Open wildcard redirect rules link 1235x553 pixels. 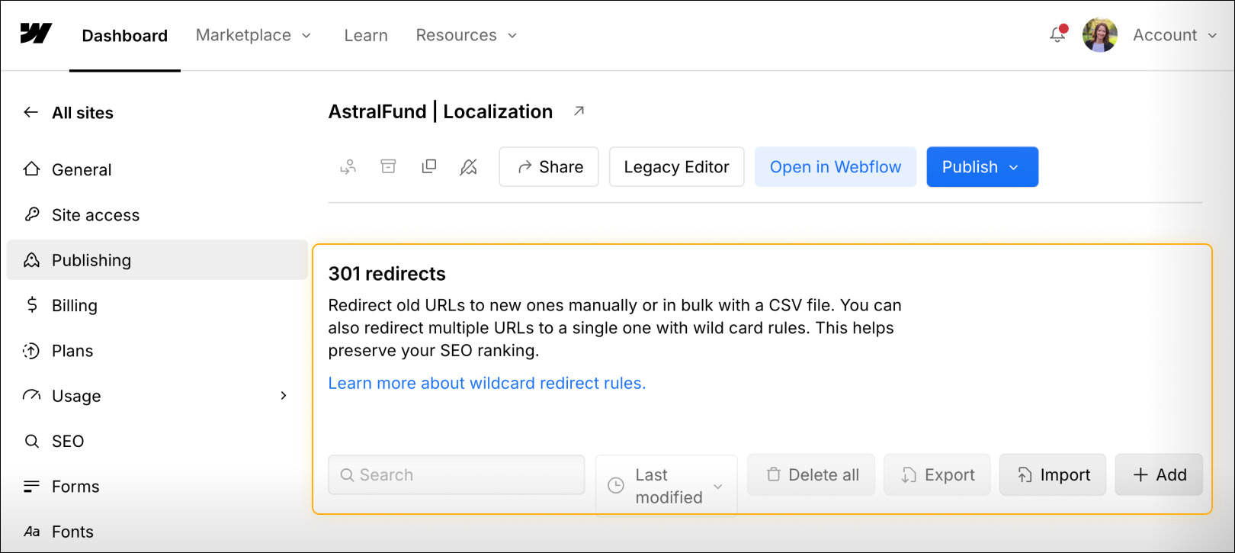pos(487,383)
